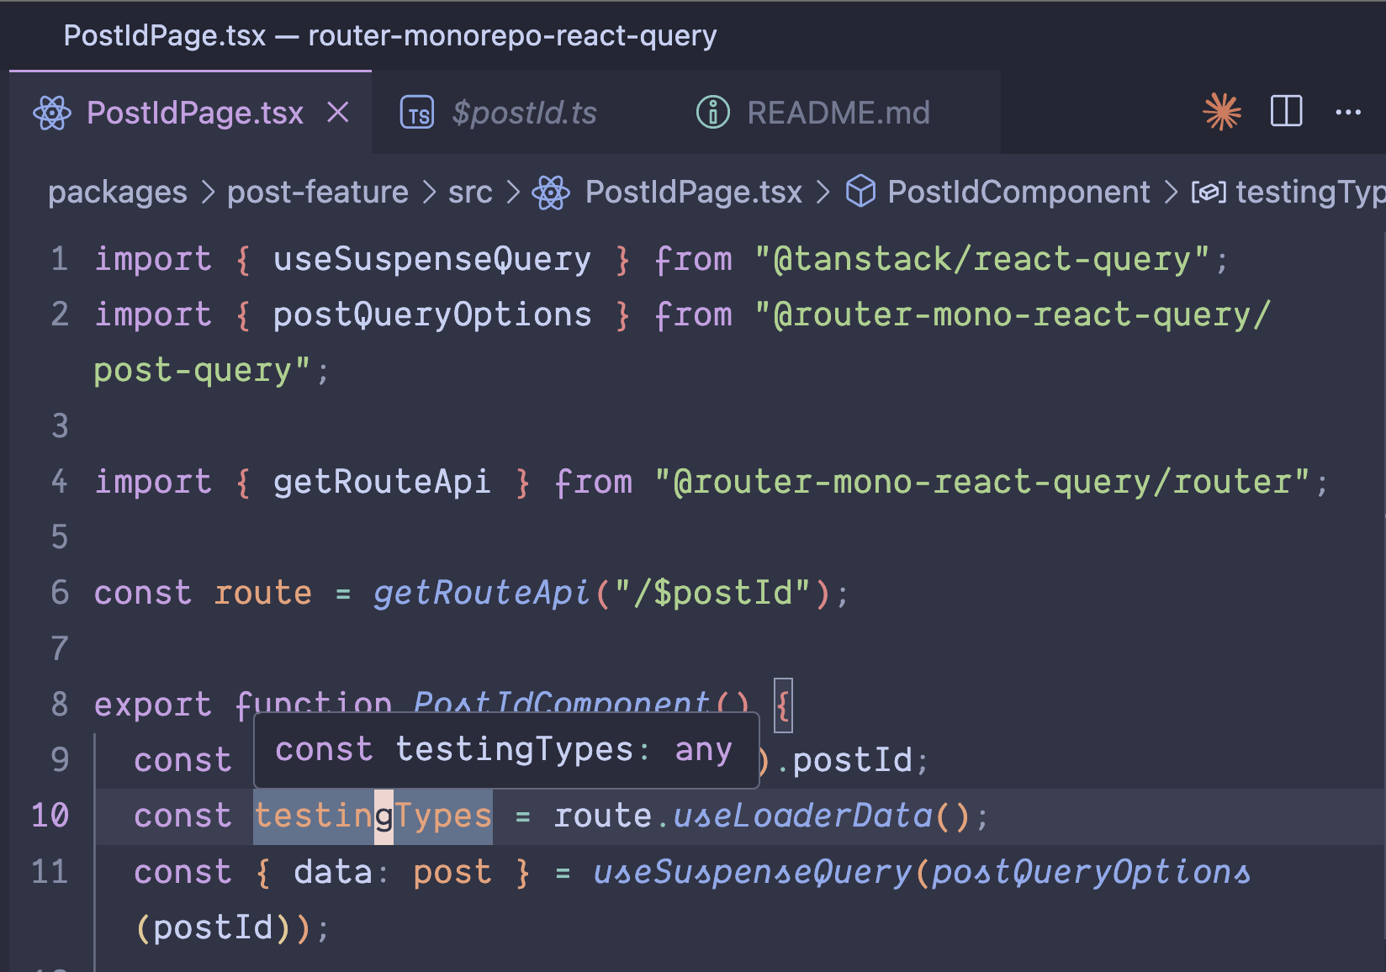Click the useLoaderData method call
This screenshot has width=1386, height=972.
click(x=802, y=816)
